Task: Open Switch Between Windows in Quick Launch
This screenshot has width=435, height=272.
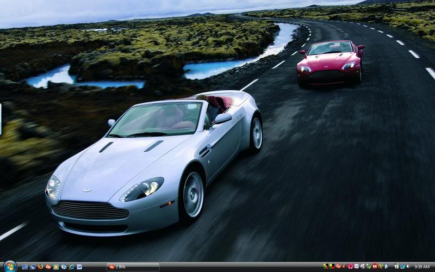Action: [x=33, y=267]
